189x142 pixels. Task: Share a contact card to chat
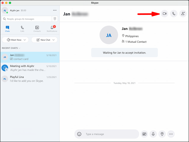coord(144,134)
